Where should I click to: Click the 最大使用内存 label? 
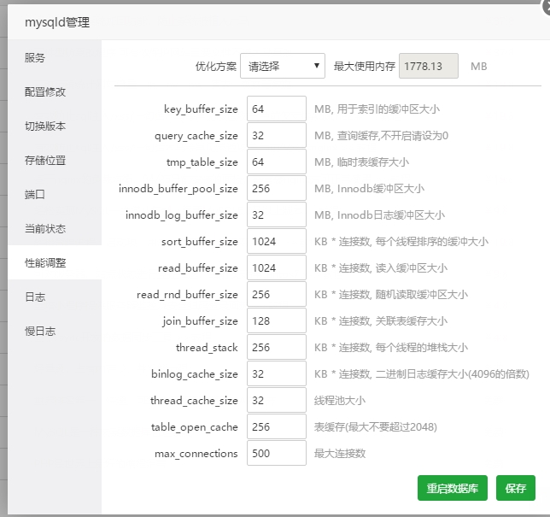pos(365,66)
